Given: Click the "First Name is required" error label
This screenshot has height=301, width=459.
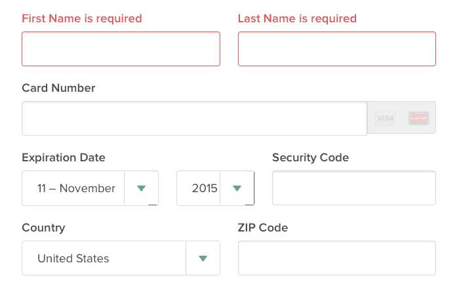Looking at the screenshot, I should tap(82, 18).
